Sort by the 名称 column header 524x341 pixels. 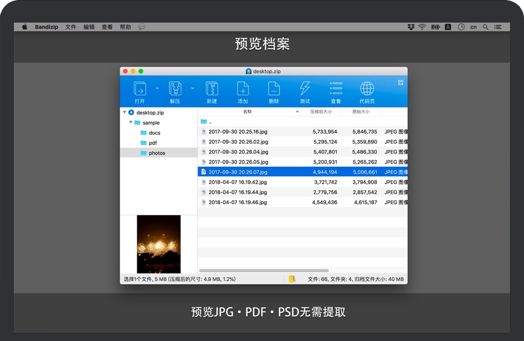point(247,112)
